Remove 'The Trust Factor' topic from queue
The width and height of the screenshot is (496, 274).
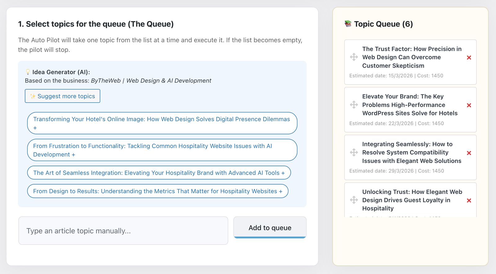pos(469,58)
